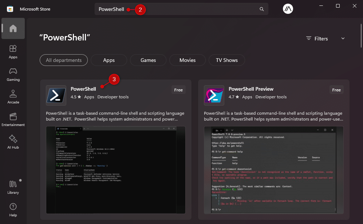Click the PowerShell app icon

point(56,95)
